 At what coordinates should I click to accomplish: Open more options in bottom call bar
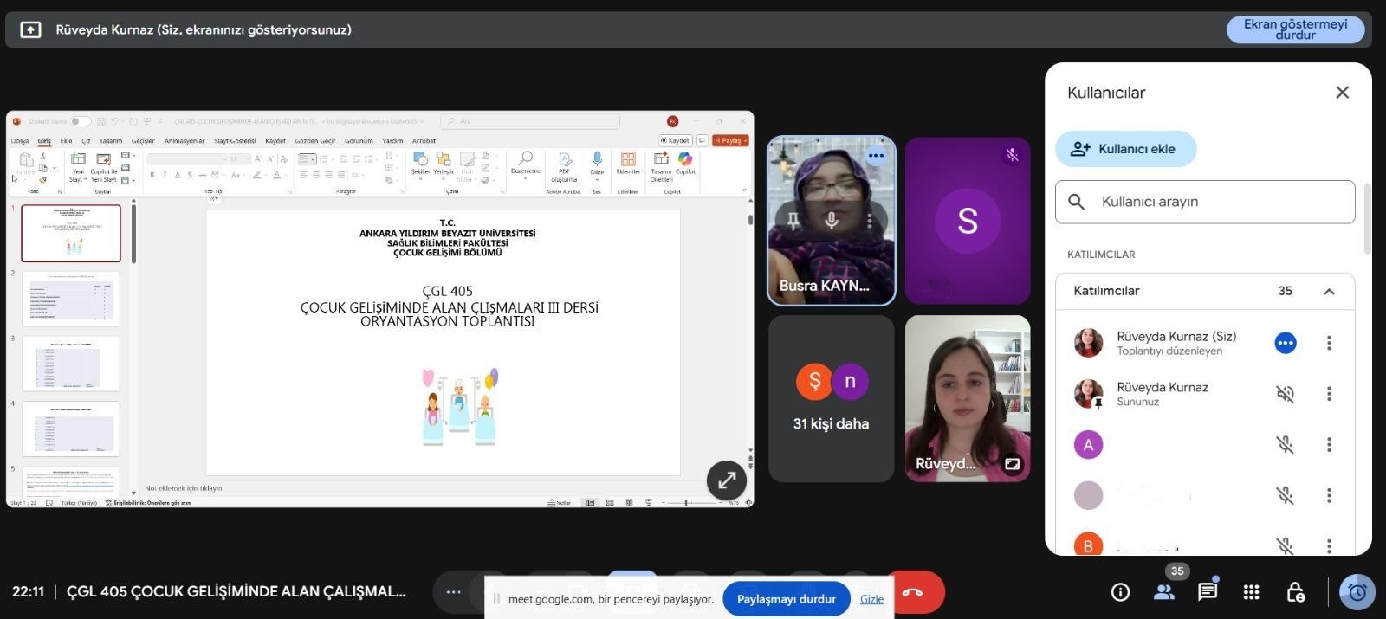(453, 592)
